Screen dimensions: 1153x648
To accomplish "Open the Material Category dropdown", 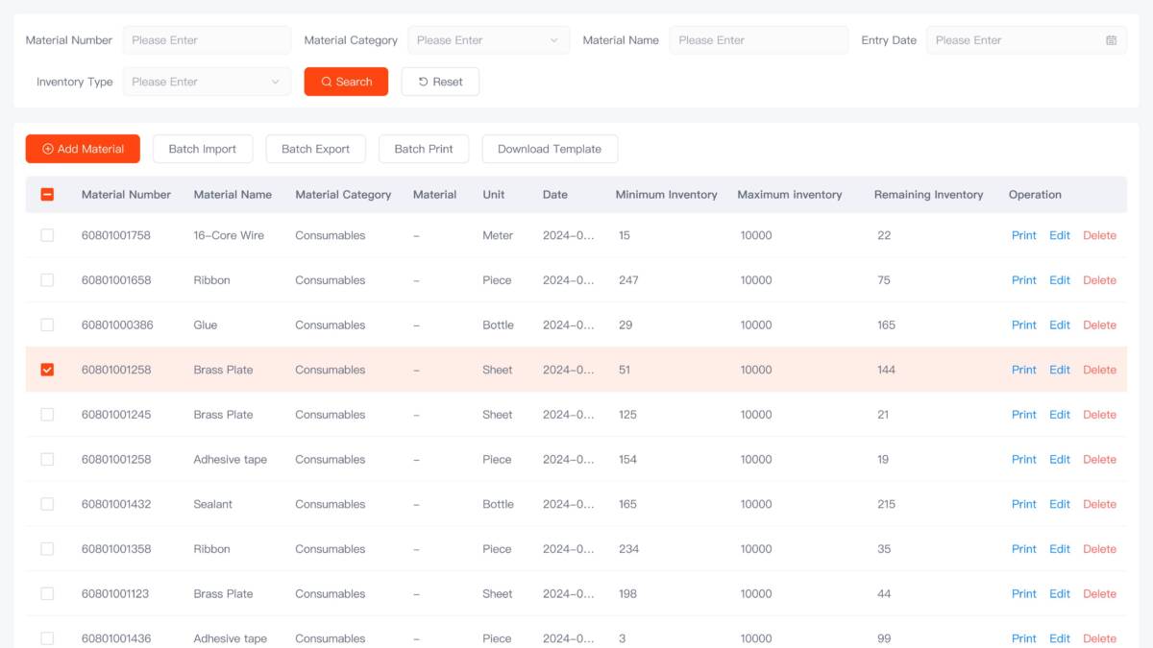I will point(488,40).
